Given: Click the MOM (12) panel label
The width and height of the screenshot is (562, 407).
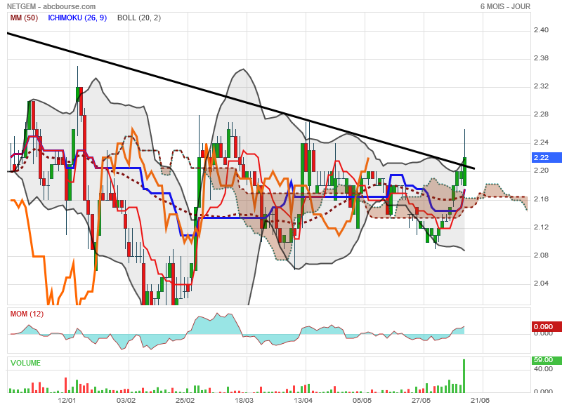Looking at the screenshot, I should coord(27,314).
